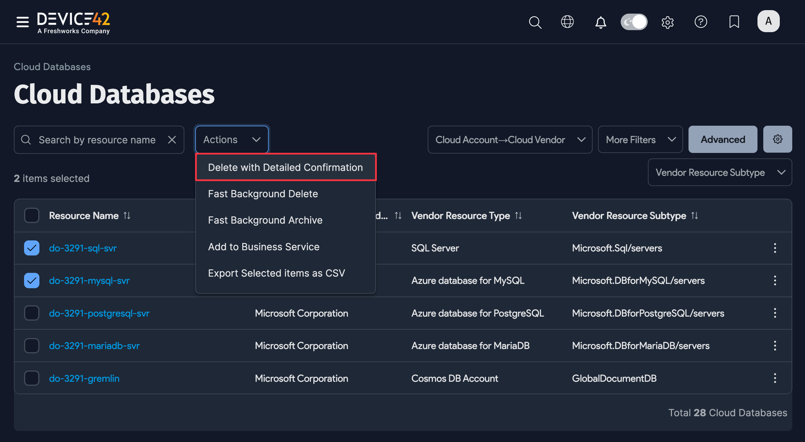The image size is (805, 442).
Task: Open the table column settings gear
Action: point(777,139)
